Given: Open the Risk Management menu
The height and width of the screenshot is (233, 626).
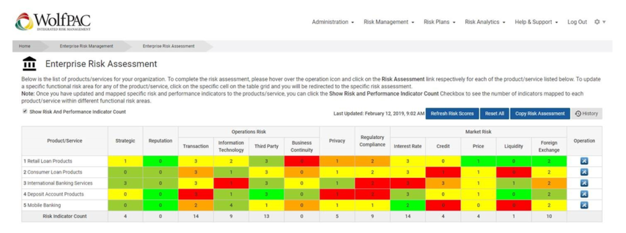Looking at the screenshot, I should point(389,22).
